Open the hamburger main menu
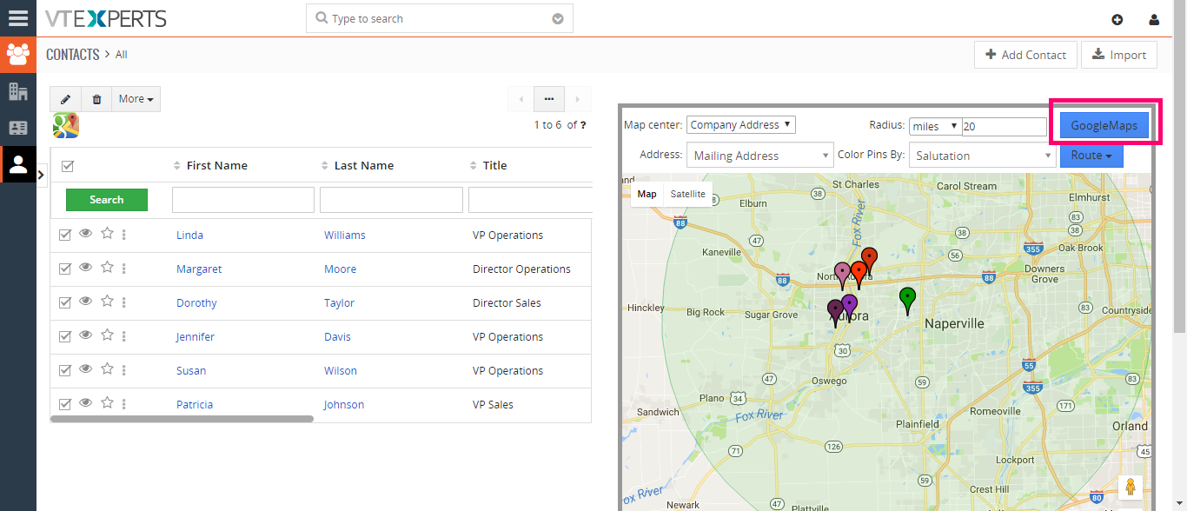 pyautogui.click(x=18, y=18)
